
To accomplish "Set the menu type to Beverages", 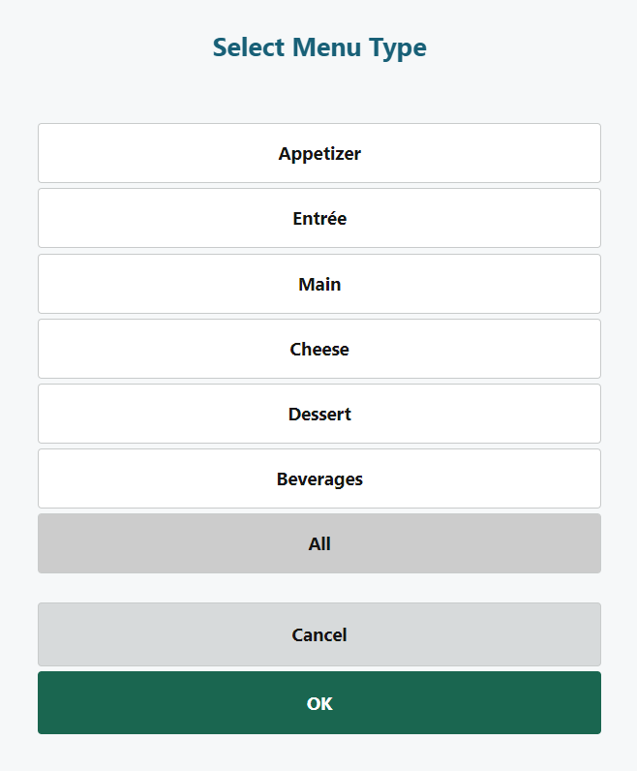I will [319, 478].
